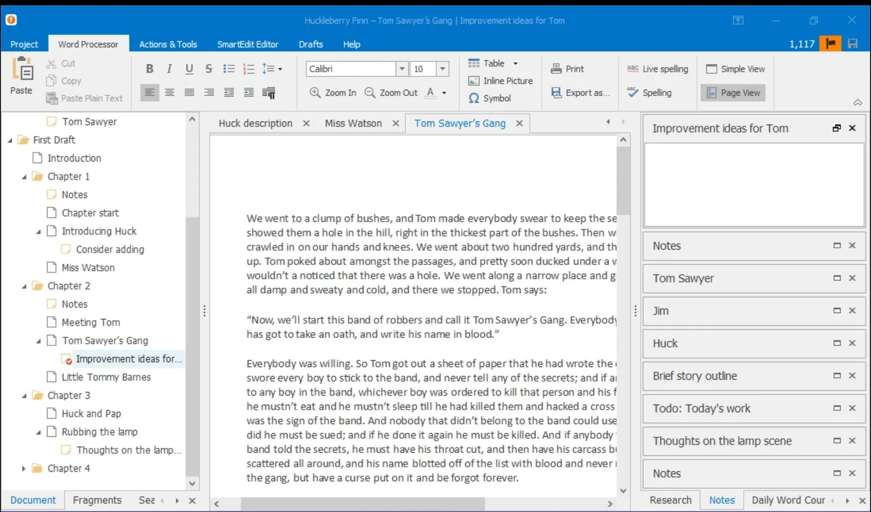Open the Project ribbon tab
Viewport: 871px width, 512px height.
pos(24,44)
